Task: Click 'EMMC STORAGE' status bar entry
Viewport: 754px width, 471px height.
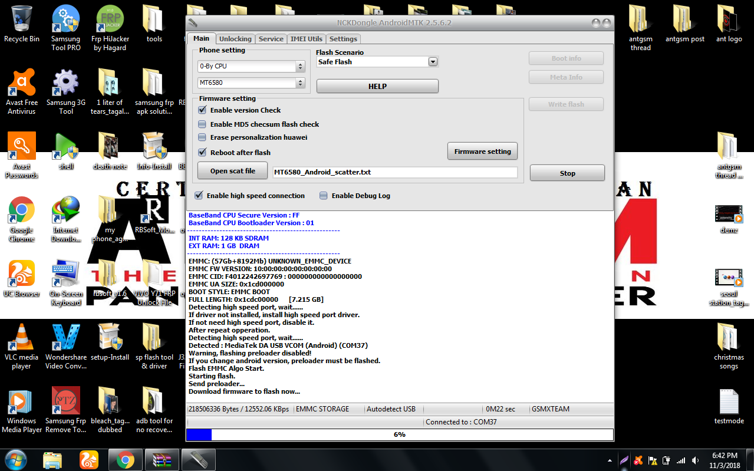Action: coord(322,409)
